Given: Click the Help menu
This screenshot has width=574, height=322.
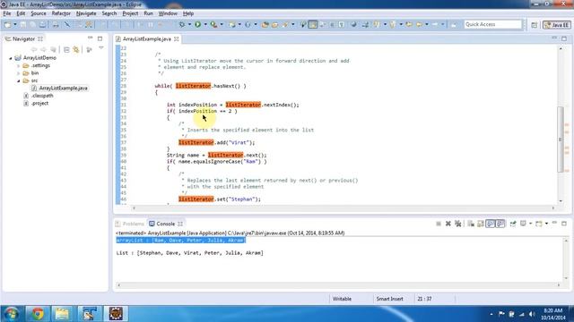Looking at the screenshot, I should [188, 13].
